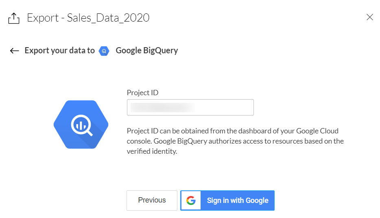Click the Project ID label
This screenshot has height=218, width=380.
click(x=142, y=93)
